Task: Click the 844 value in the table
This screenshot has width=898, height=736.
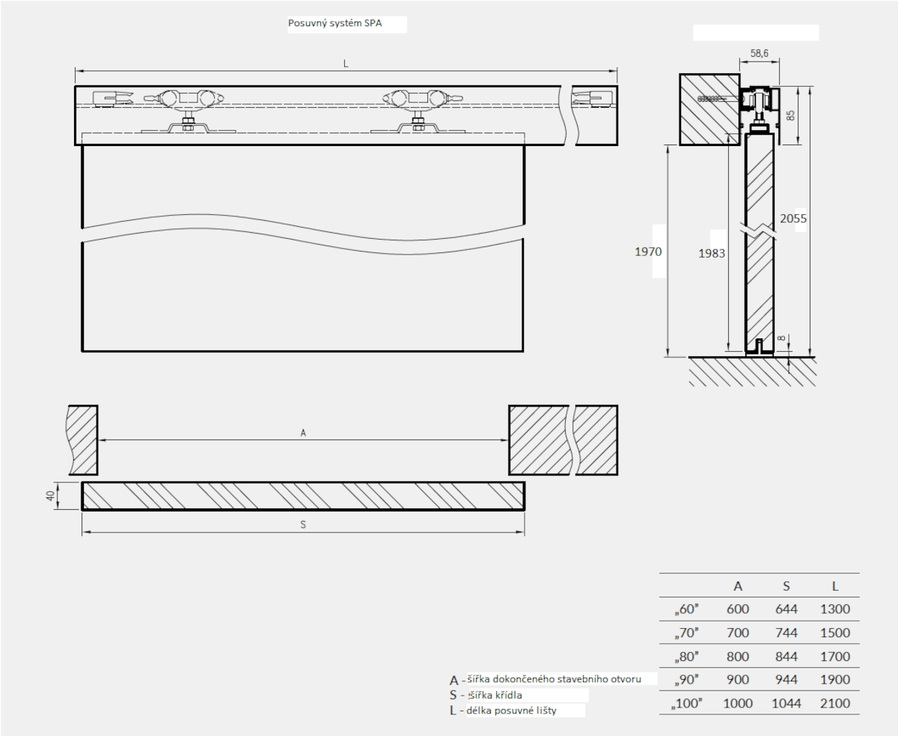Action: coord(785,657)
